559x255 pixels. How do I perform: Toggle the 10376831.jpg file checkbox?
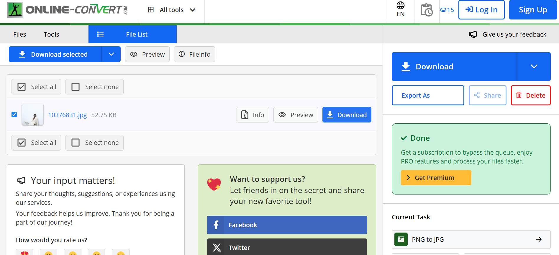tap(14, 115)
